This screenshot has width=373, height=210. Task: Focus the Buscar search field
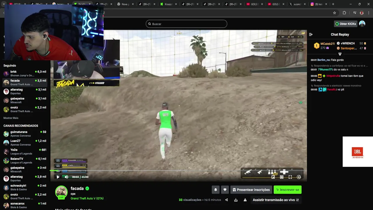186,24
